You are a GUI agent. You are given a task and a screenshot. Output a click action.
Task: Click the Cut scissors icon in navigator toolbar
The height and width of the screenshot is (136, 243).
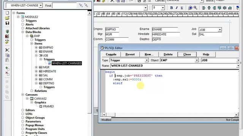tap(7, 50)
